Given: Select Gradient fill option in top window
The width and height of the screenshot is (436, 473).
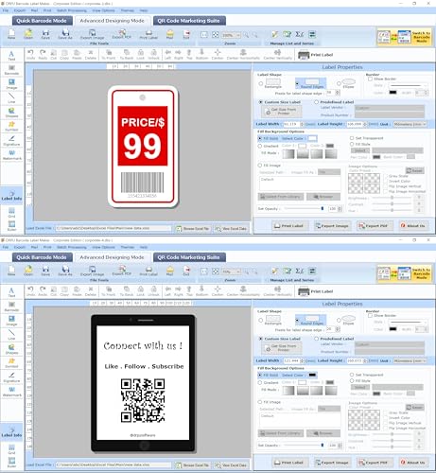Looking at the screenshot, I should 260,146.
